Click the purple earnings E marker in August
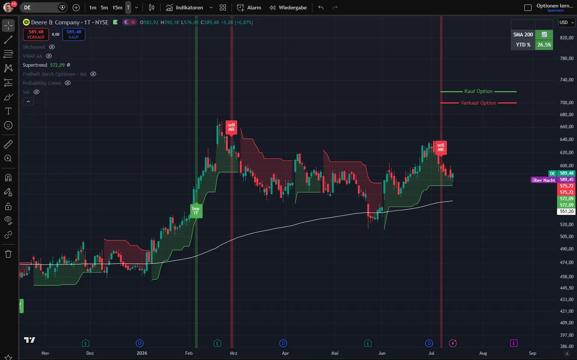 pyautogui.click(x=514, y=343)
